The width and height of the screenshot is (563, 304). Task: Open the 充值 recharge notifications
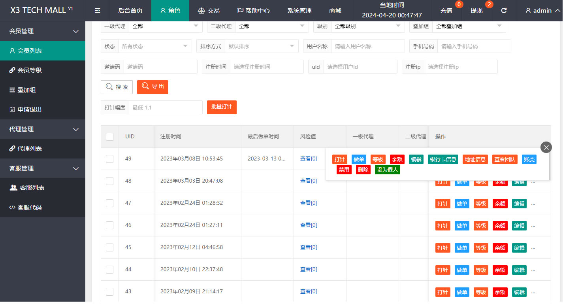point(446,11)
